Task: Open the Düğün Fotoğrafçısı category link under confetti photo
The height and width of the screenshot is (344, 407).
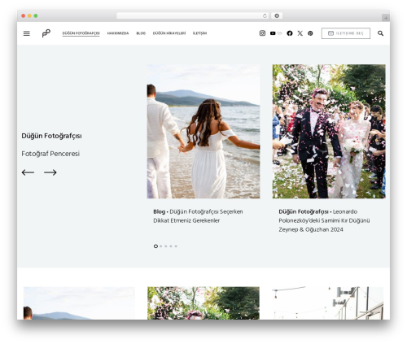Action: [304, 211]
